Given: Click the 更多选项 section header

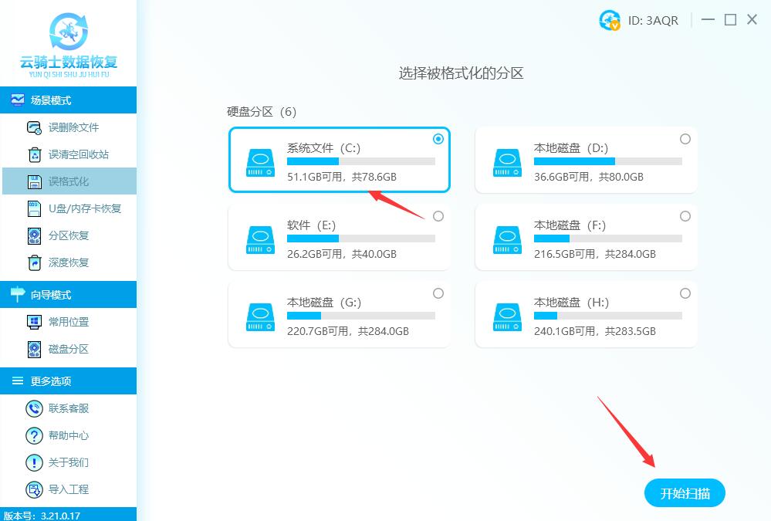Looking at the screenshot, I should pos(69,381).
